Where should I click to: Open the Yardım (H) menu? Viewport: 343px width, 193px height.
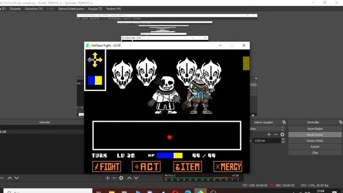[x=113, y=9]
